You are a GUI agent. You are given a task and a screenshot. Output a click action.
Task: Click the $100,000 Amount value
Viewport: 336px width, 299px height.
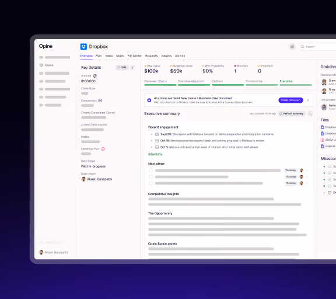click(88, 81)
